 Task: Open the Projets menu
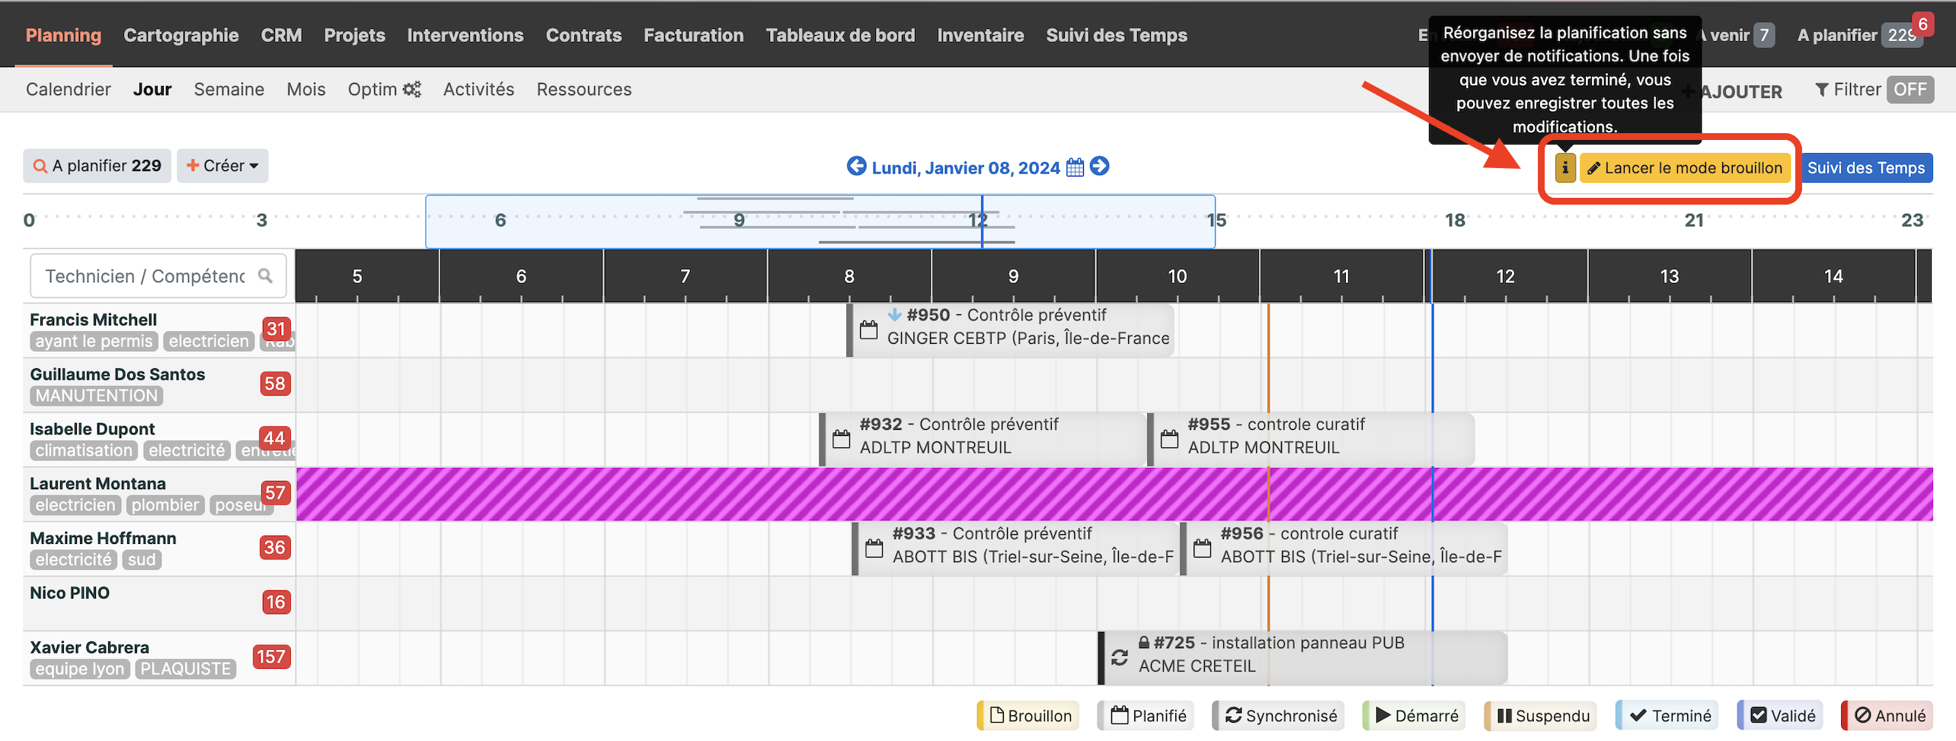pos(354,35)
